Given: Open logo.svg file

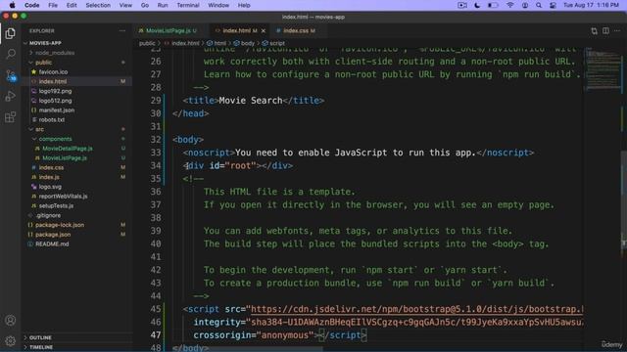Looking at the screenshot, I should click(50, 187).
